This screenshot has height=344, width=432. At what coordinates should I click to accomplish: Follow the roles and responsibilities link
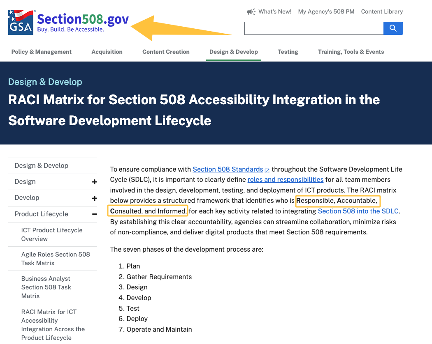[286, 179]
